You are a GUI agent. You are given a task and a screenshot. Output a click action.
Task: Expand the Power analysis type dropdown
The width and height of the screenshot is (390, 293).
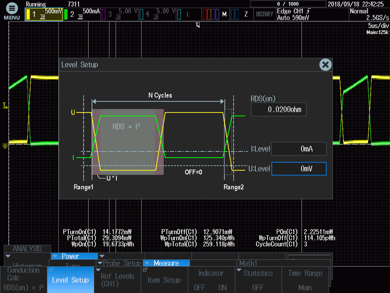(74, 256)
